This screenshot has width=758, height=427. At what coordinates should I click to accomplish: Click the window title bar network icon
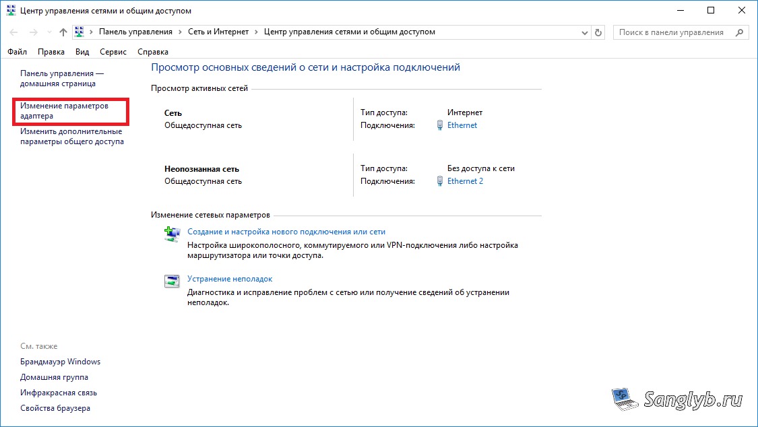(x=11, y=10)
